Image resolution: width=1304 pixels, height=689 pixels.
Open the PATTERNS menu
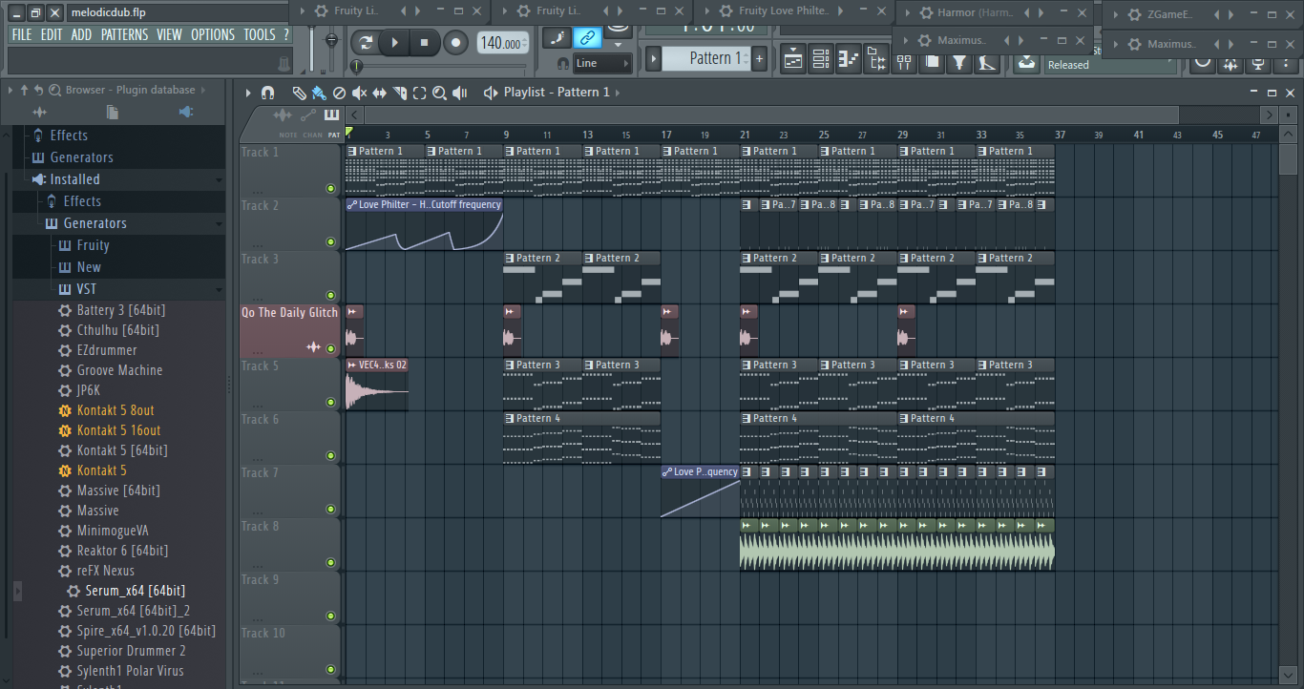[125, 34]
